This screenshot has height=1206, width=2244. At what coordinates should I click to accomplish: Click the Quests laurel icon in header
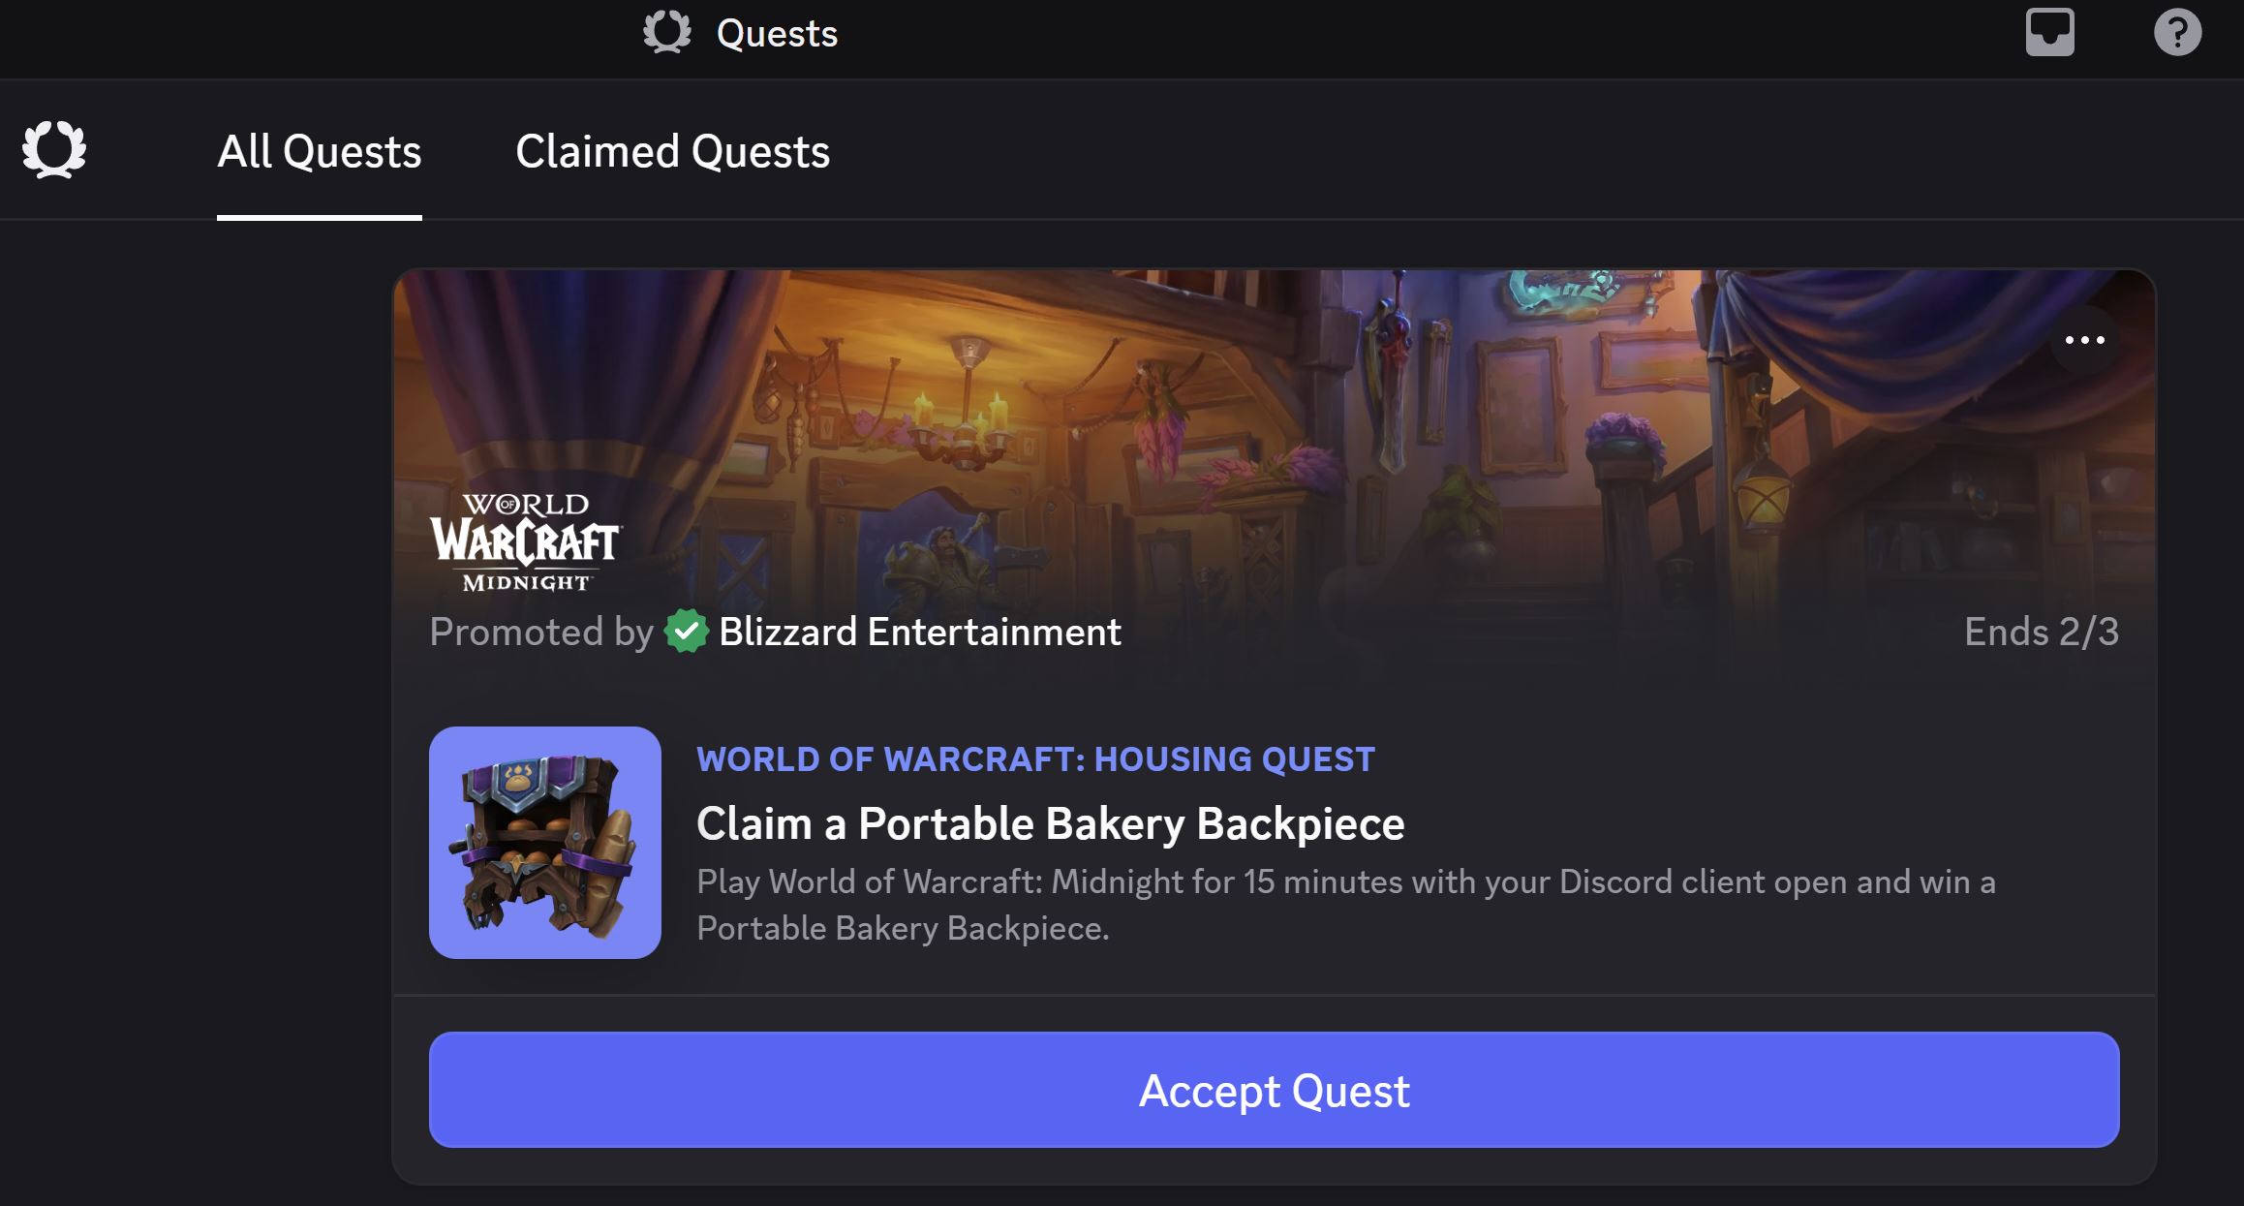pos(667,32)
